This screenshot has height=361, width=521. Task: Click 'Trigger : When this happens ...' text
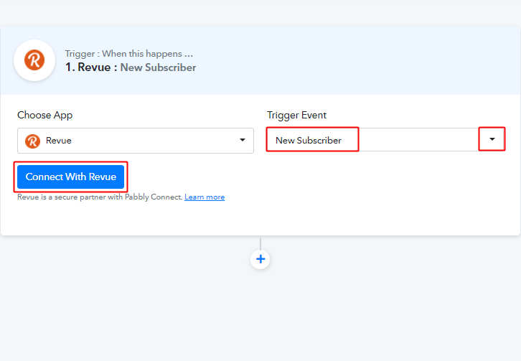point(129,54)
